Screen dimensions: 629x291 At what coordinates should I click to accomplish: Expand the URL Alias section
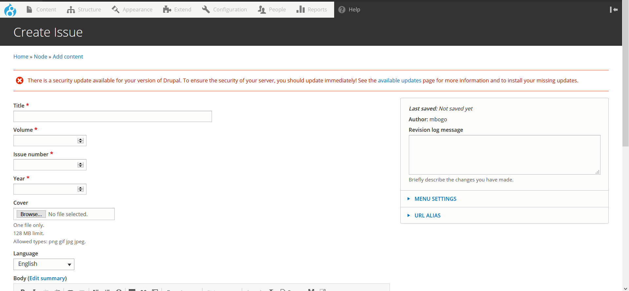427,215
